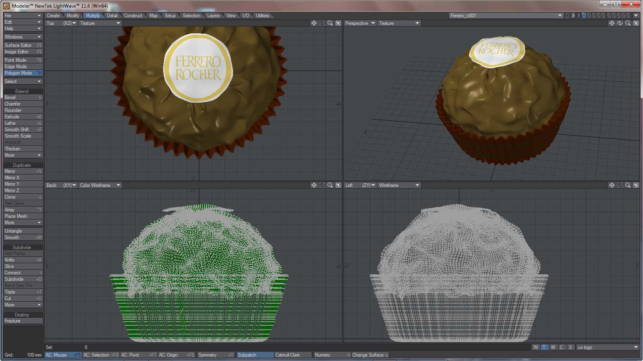The image size is (643, 361).
Task: Click the Top viewport rotate icon
Action: click(x=322, y=23)
